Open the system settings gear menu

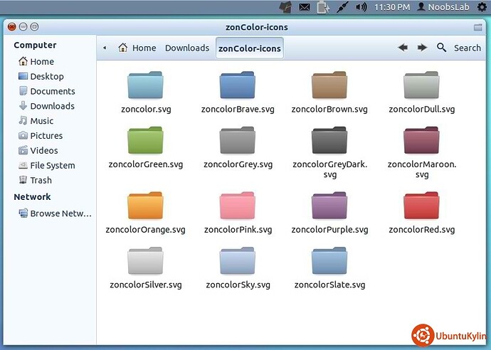click(482, 7)
